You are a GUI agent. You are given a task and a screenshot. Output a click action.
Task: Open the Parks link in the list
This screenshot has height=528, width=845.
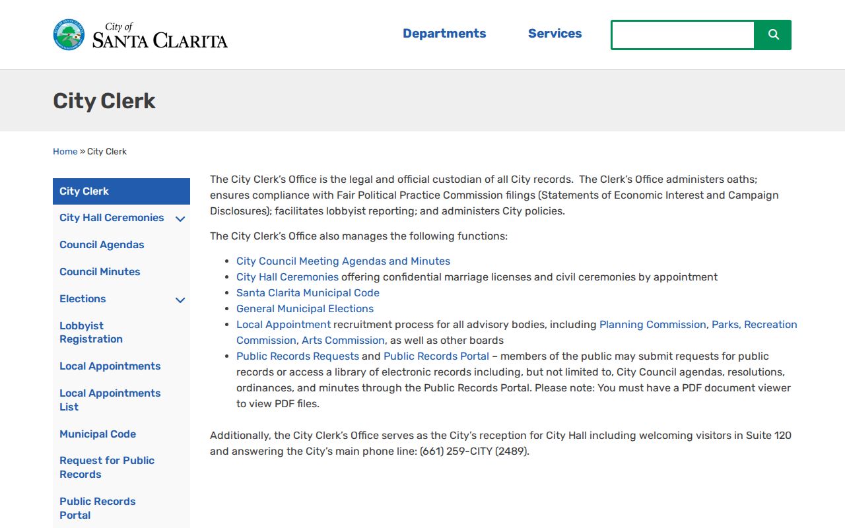(x=725, y=325)
